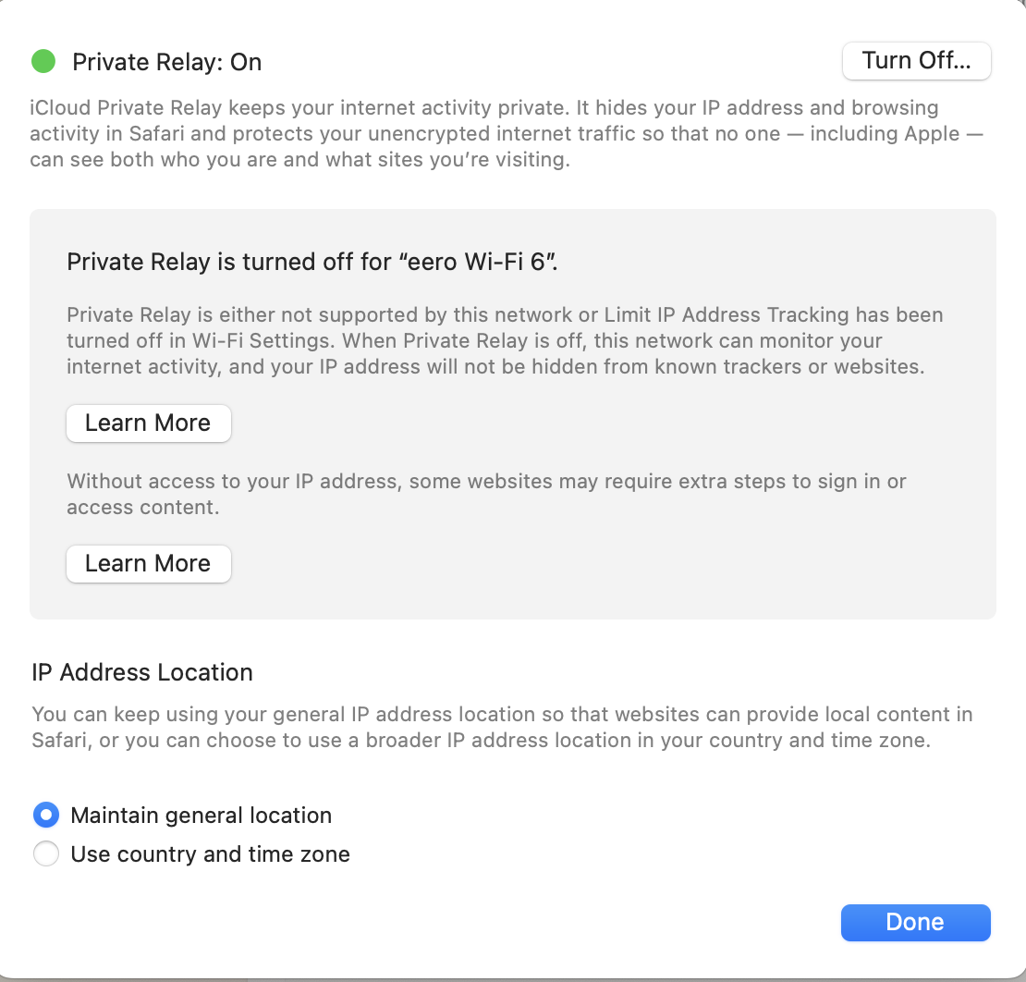
Task: Click the IP address location explanation paragraph
Action: click(x=502, y=728)
